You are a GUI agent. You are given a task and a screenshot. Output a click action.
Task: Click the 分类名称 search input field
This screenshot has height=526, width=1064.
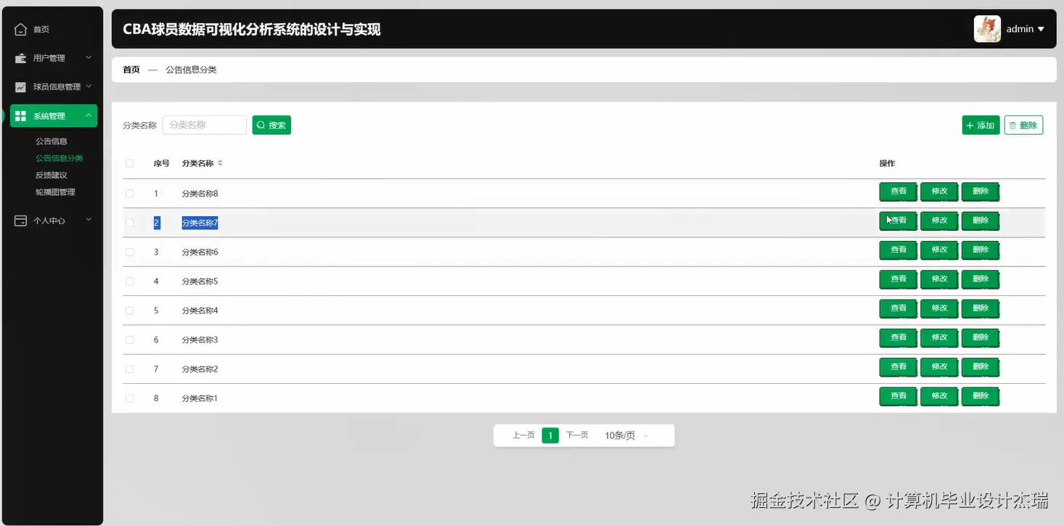tap(205, 126)
